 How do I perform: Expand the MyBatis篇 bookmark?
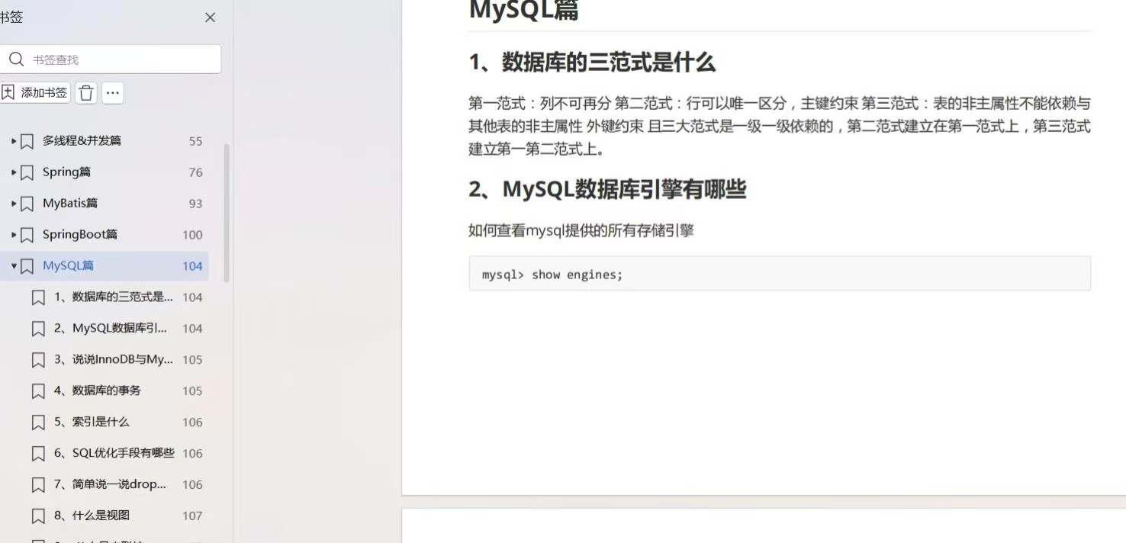click(x=14, y=204)
